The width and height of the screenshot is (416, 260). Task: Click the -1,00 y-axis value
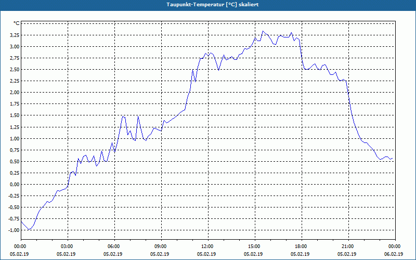coord(15,230)
